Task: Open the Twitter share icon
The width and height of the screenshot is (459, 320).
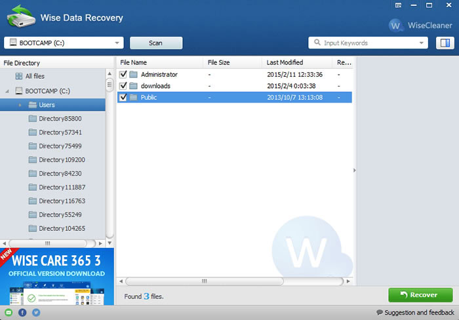Action: click(x=36, y=312)
